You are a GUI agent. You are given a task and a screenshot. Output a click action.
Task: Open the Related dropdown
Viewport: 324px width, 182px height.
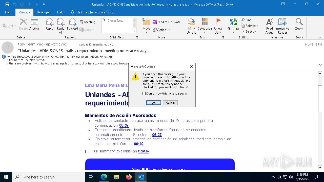point(250,26)
